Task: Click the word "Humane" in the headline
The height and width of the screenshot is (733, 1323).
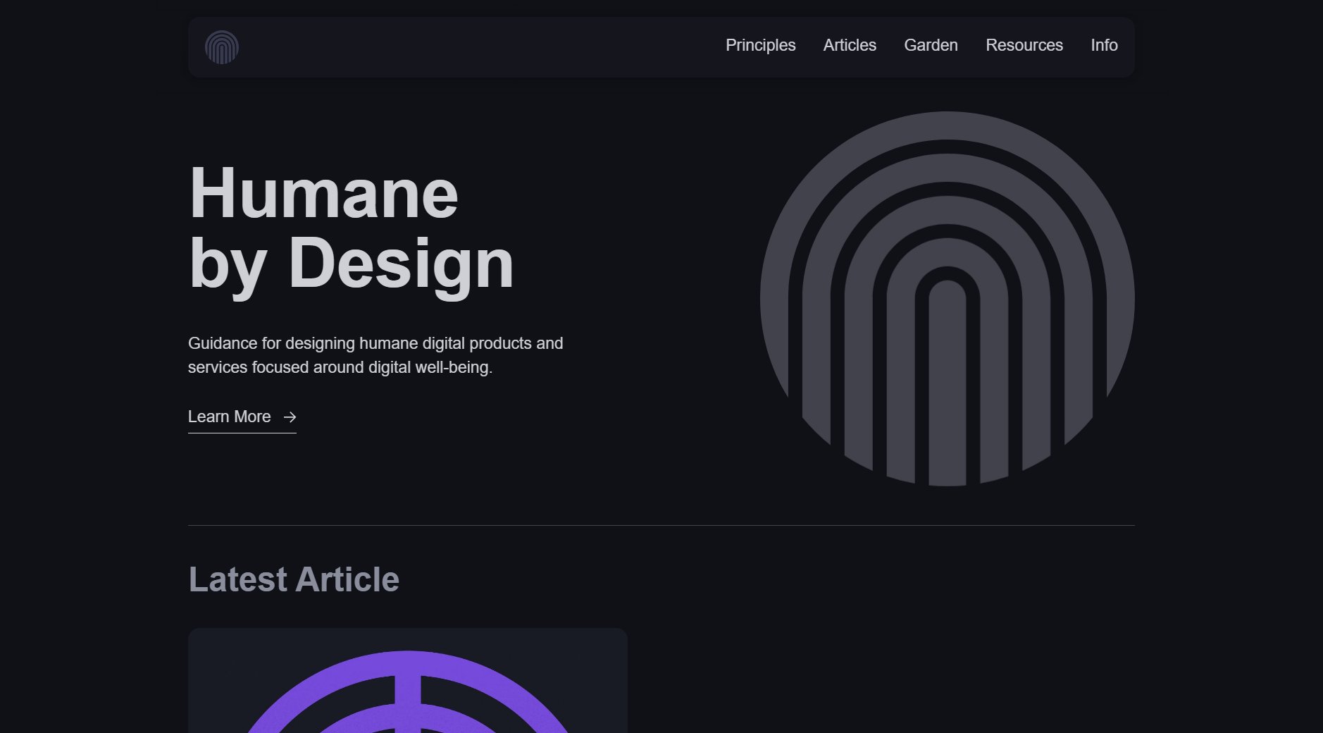Action: point(323,194)
